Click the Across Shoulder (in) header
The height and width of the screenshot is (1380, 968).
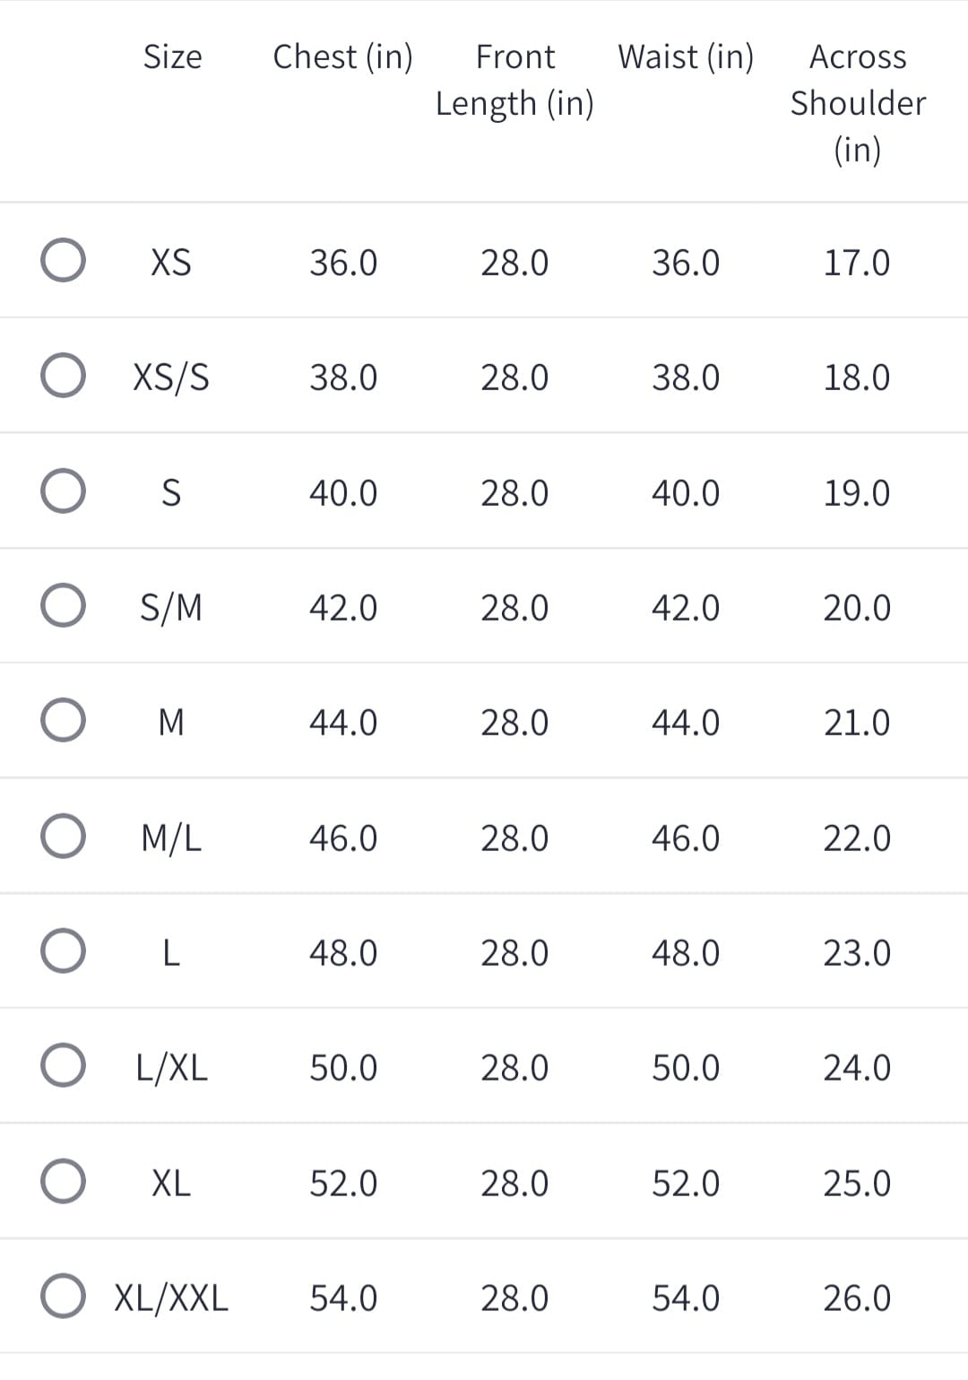pyautogui.click(x=858, y=102)
